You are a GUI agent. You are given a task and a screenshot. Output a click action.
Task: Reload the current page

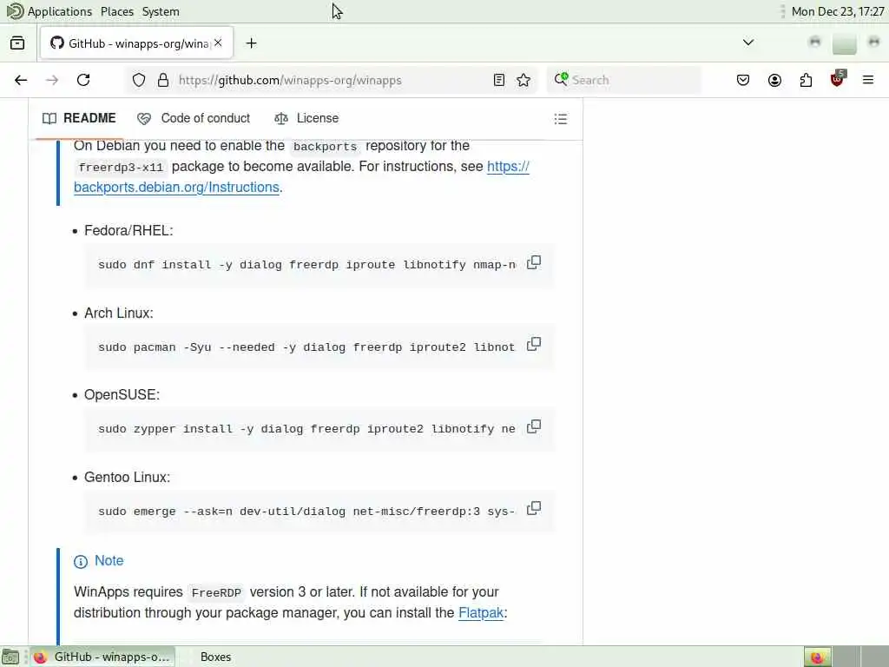(83, 80)
